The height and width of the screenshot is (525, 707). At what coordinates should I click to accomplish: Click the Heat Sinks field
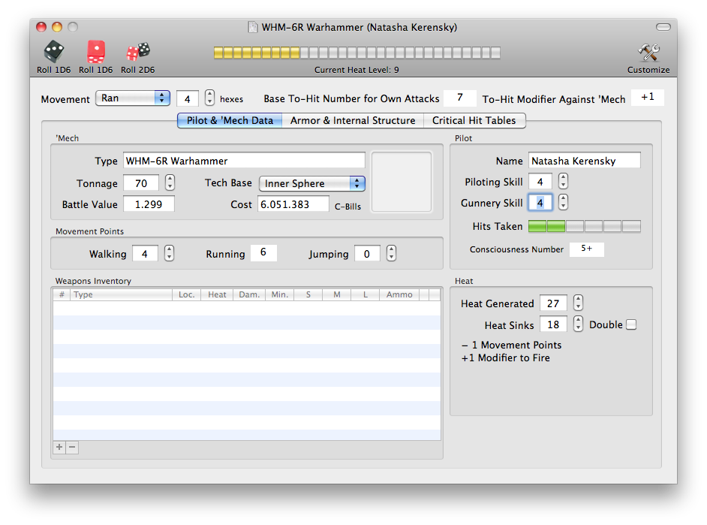tap(553, 324)
